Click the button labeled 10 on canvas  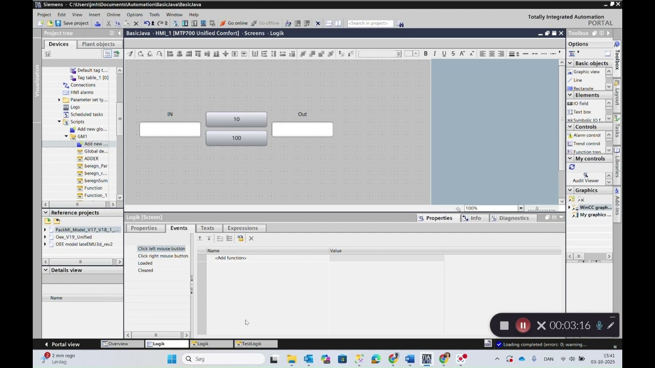[x=236, y=119]
